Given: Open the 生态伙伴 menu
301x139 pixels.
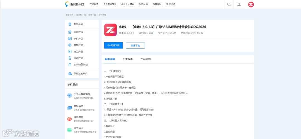Looking at the screenshot, I should pos(144,4).
